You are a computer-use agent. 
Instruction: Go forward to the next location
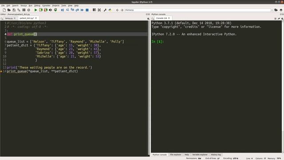point(122,10)
